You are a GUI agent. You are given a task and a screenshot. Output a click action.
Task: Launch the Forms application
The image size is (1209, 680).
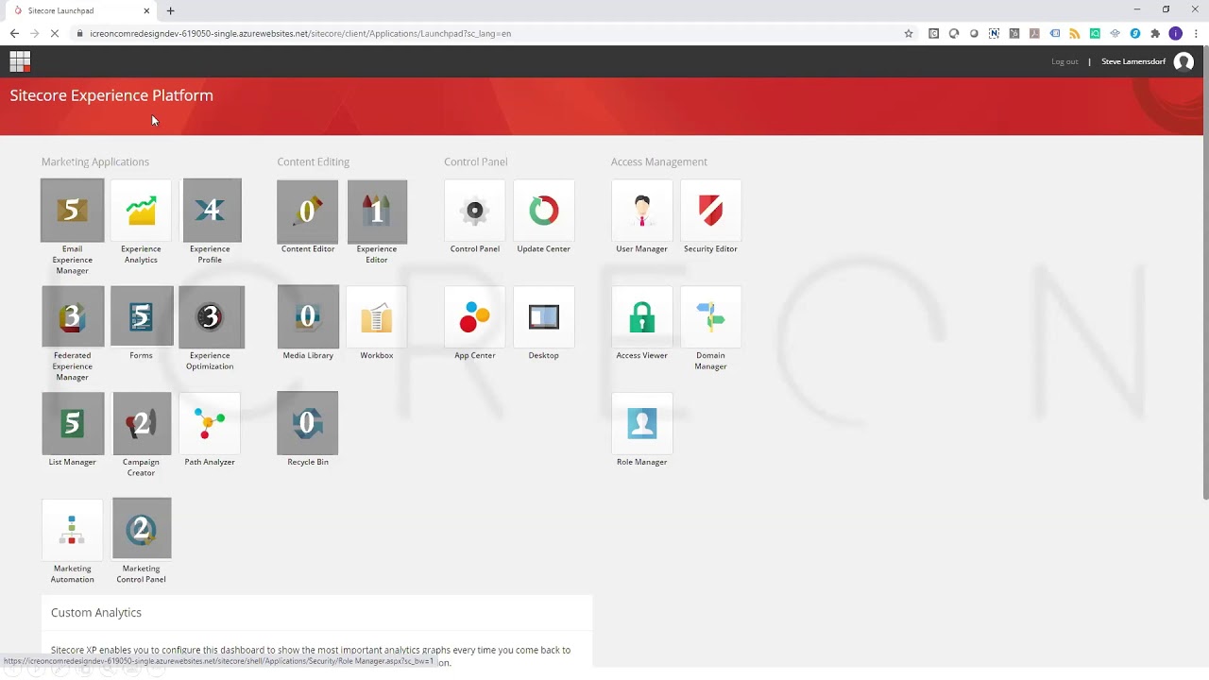click(141, 317)
